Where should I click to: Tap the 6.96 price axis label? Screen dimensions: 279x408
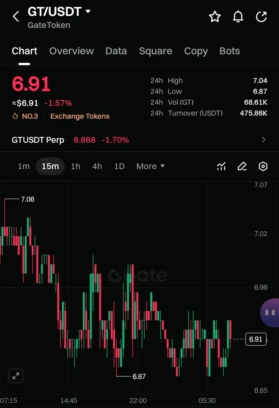(x=260, y=287)
